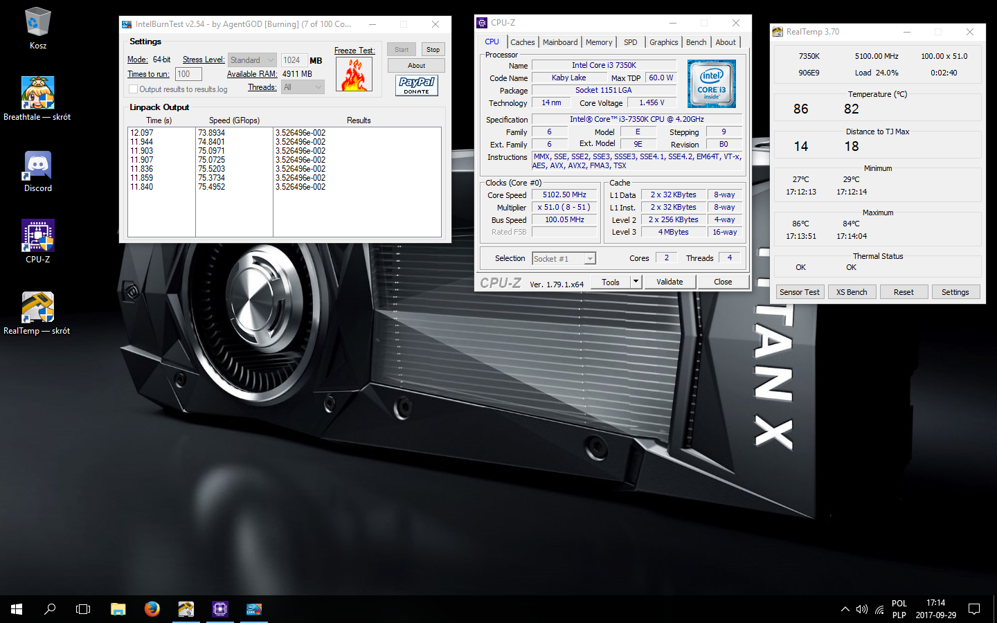The width and height of the screenshot is (997, 623).
Task: Click the 1024 MB memory input field
Action: 294,60
